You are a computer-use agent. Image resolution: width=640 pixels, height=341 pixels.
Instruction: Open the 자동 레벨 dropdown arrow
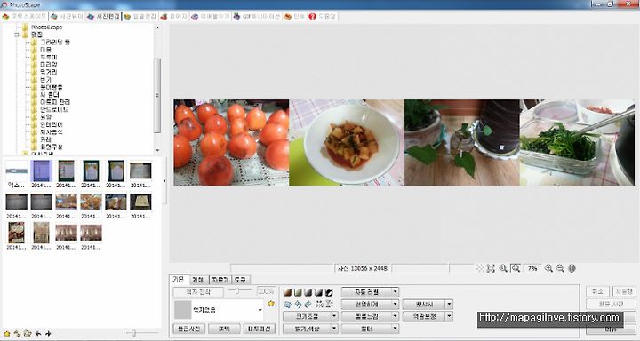pyautogui.click(x=395, y=292)
